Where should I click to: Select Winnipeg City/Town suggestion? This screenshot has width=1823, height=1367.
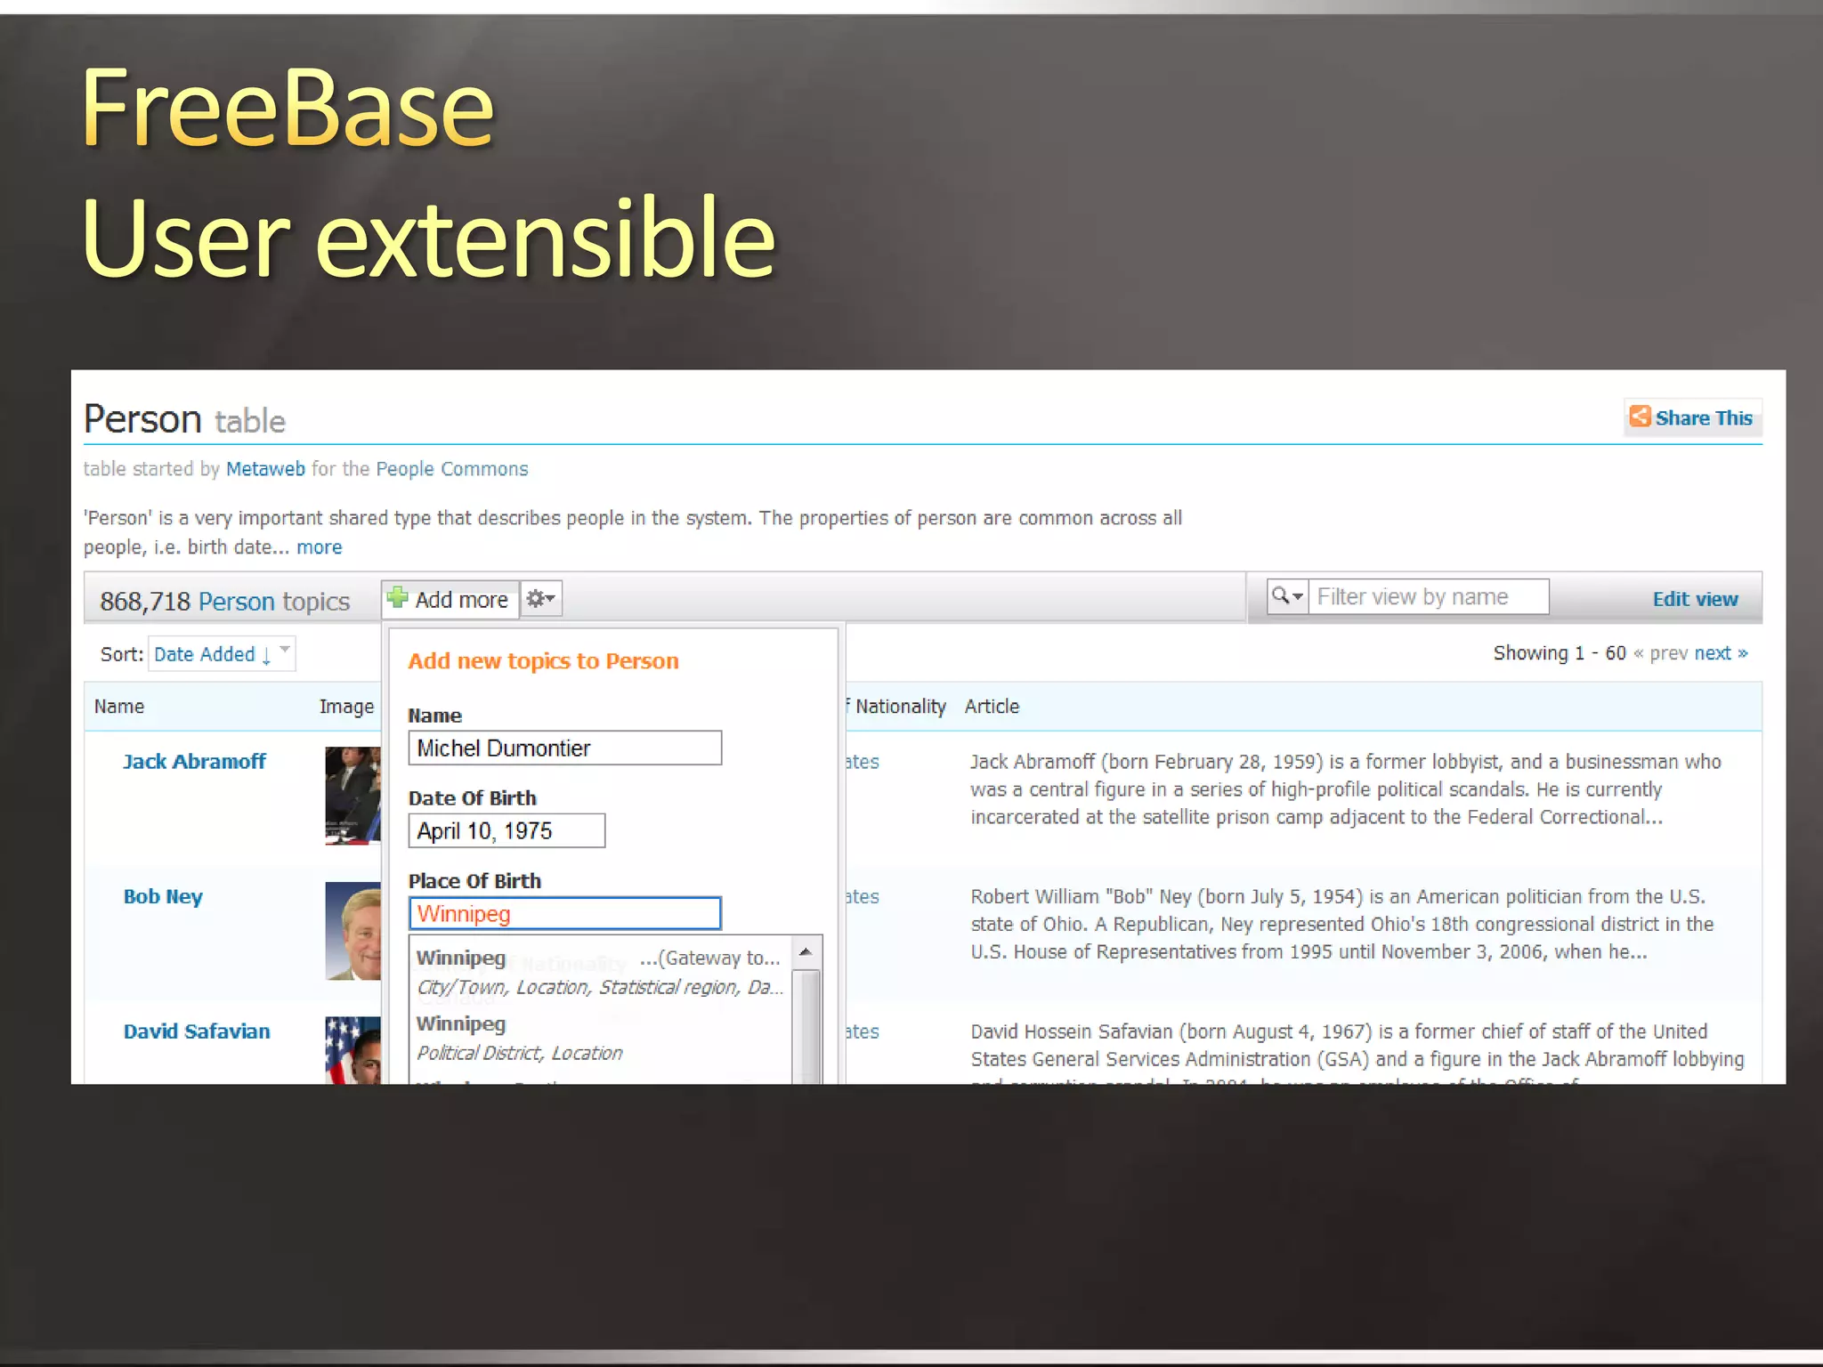coord(601,972)
